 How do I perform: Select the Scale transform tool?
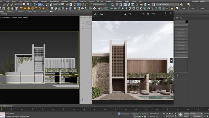(47, 5)
